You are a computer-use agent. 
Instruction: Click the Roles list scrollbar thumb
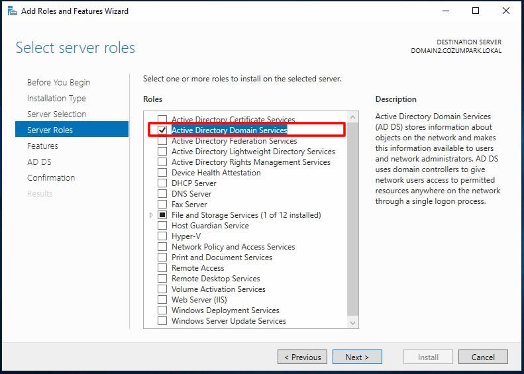click(x=353, y=219)
